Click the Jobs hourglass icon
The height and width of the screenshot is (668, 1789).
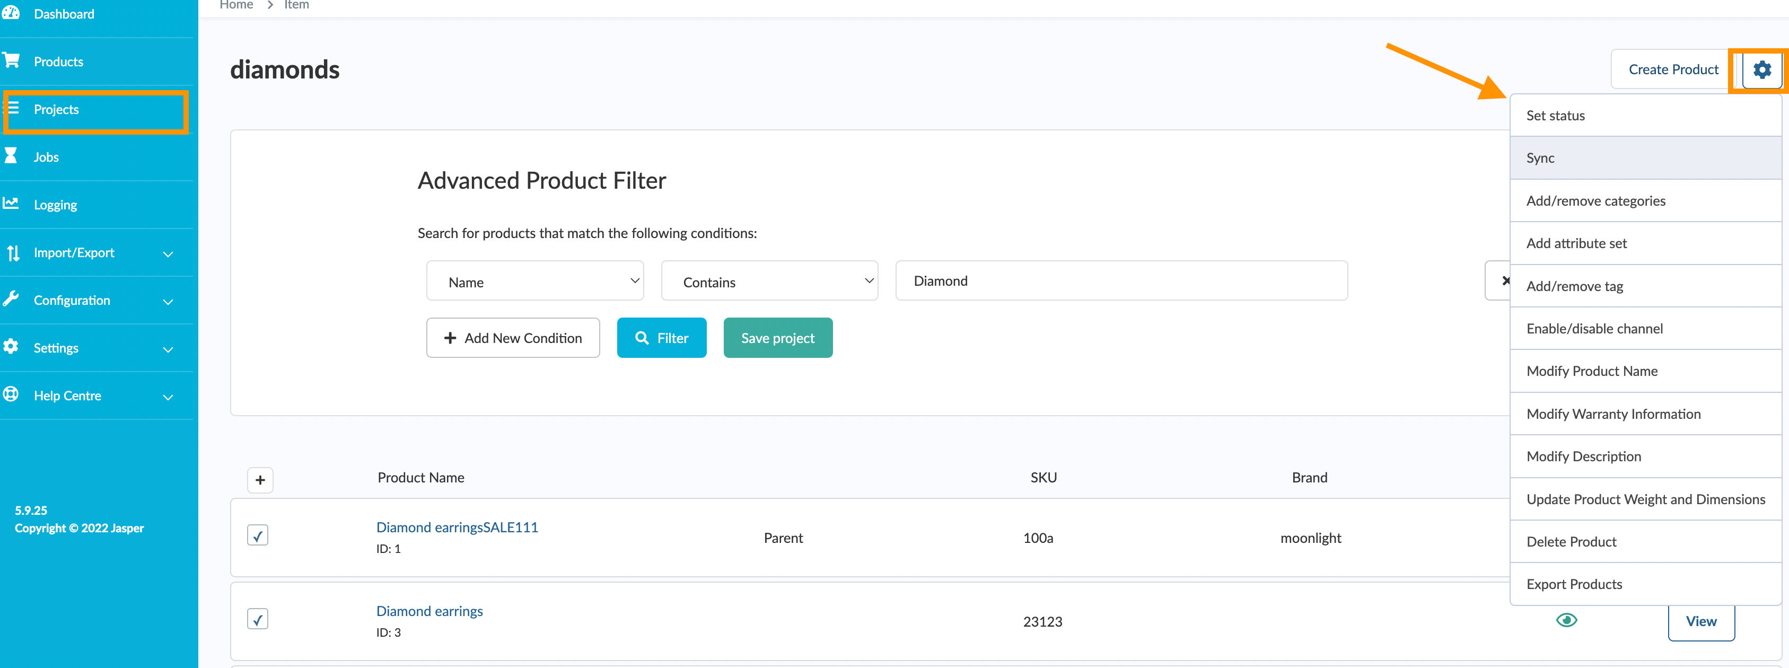[x=11, y=155]
